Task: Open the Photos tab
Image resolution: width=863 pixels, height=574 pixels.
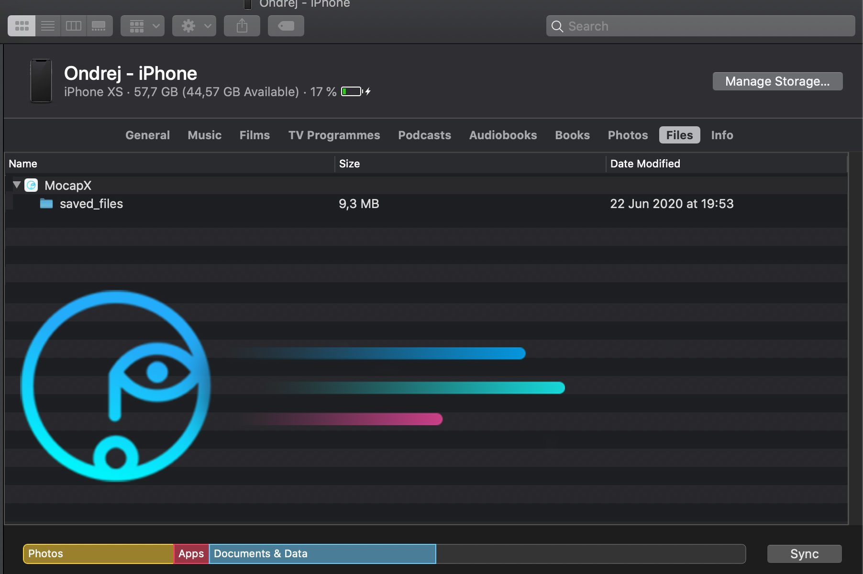Action: click(628, 135)
